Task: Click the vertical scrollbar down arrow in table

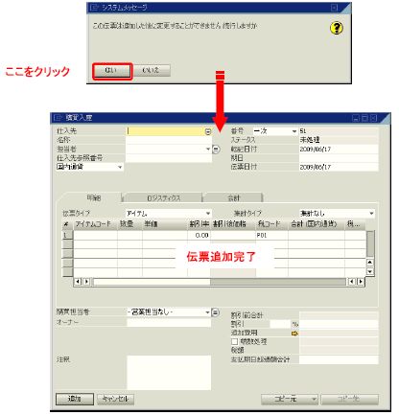Action: tap(369, 271)
